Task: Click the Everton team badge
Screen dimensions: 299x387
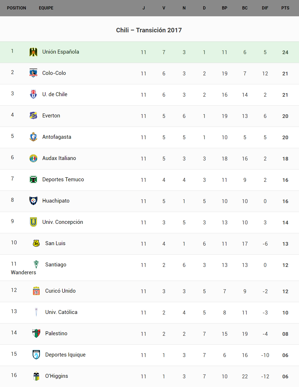Action: click(33, 116)
